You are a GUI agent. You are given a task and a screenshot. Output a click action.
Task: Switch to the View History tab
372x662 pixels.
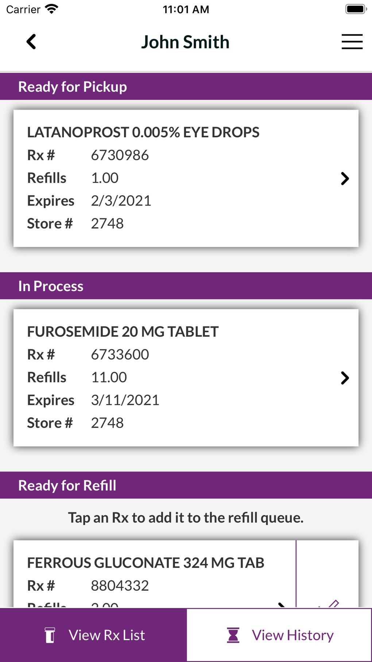[279, 635]
